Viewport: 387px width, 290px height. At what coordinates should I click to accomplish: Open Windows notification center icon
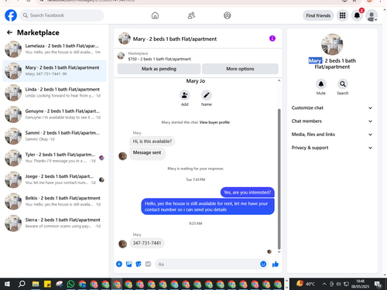pos(378,284)
